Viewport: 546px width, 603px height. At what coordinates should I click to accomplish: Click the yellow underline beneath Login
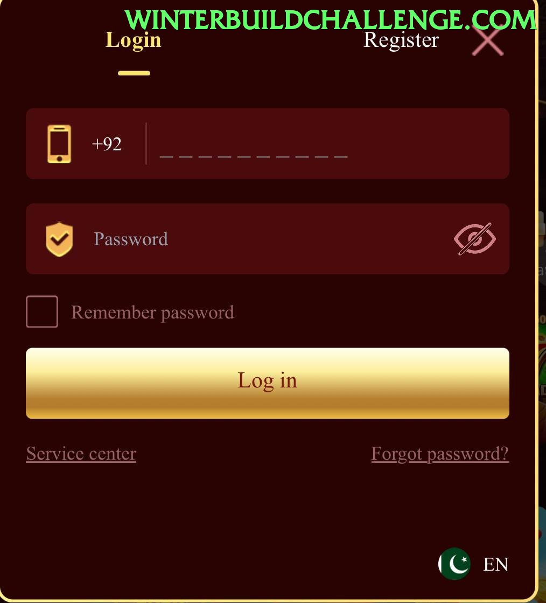click(x=134, y=73)
